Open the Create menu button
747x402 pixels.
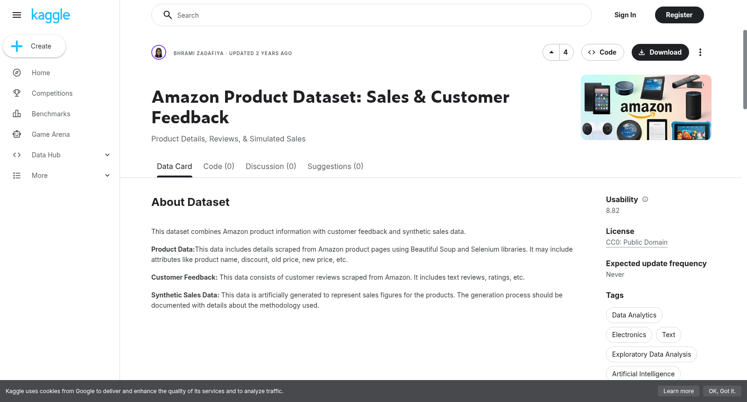[34, 46]
